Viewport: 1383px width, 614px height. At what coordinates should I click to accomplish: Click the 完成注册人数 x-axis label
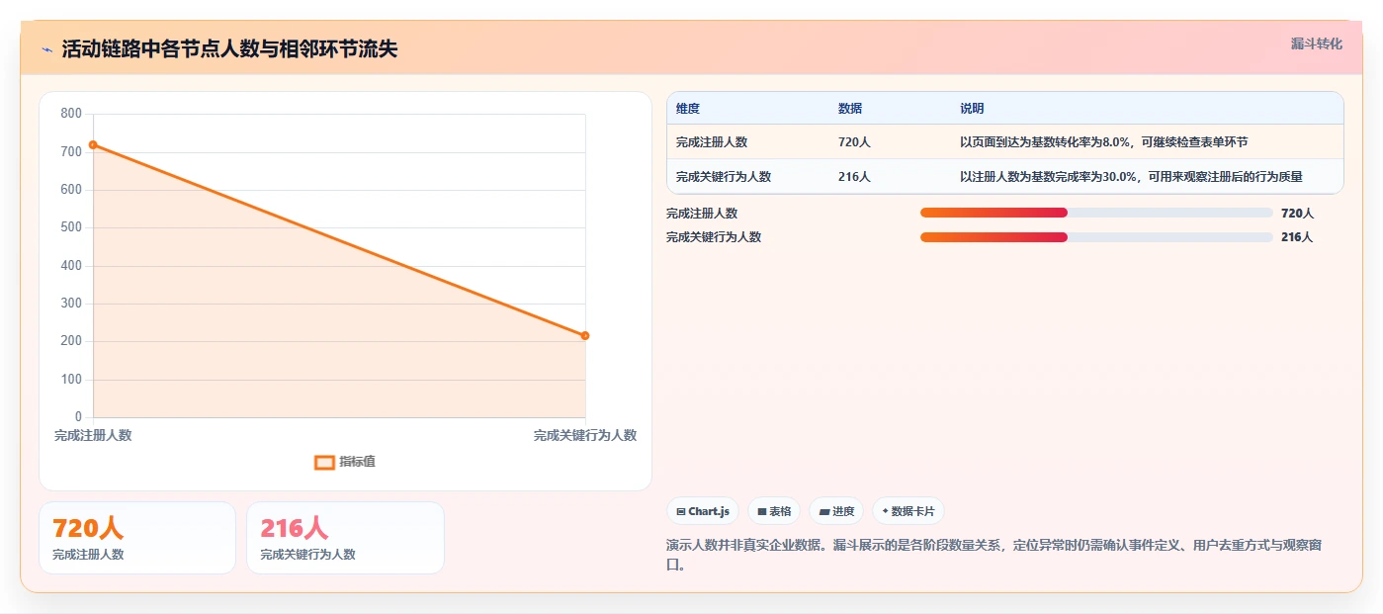tap(93, 435)
